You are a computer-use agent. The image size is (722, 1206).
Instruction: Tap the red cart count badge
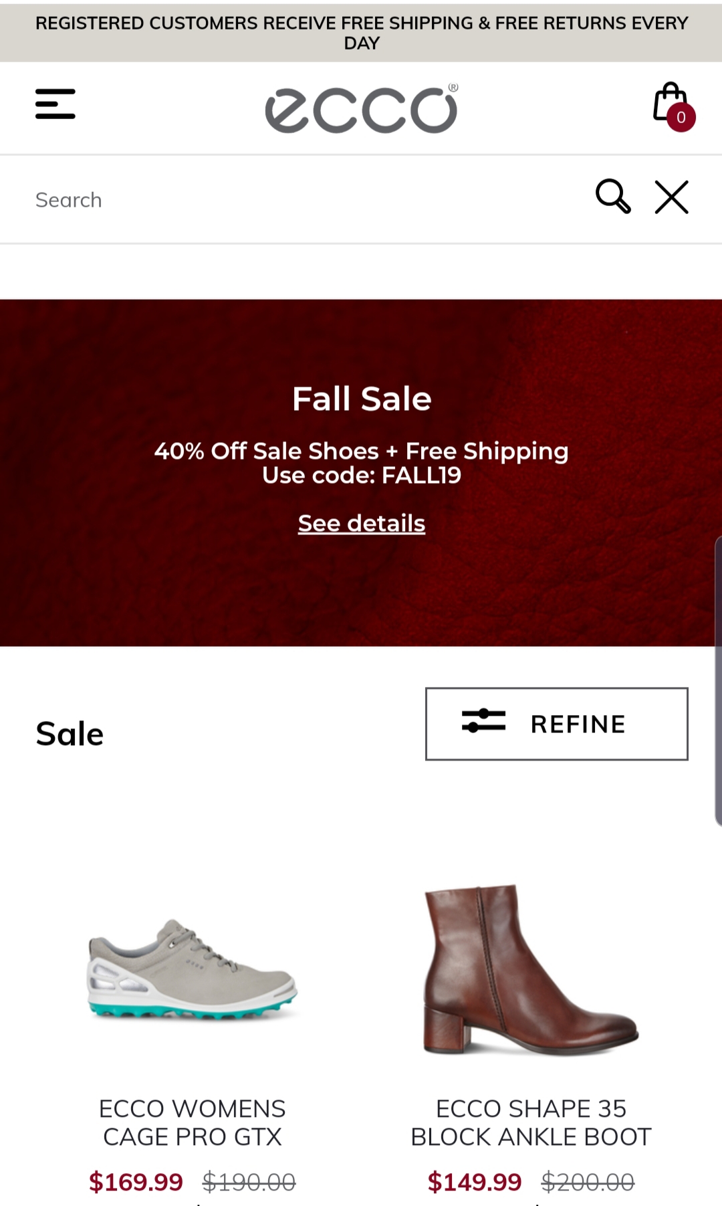(x=681, y=118)
